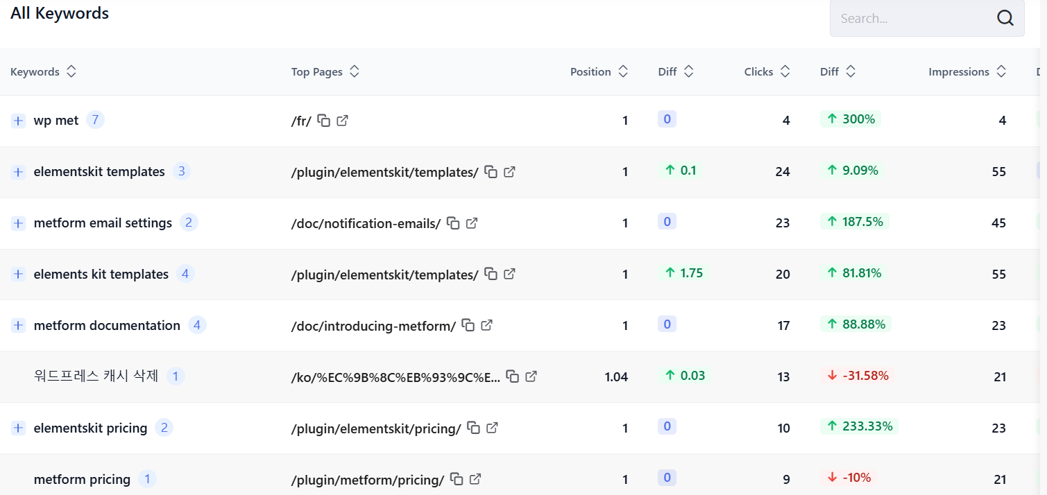Click the /plugin/metform/pricing/ page link
Viewport: 1047px width, 495px height.
click(368, 480)
